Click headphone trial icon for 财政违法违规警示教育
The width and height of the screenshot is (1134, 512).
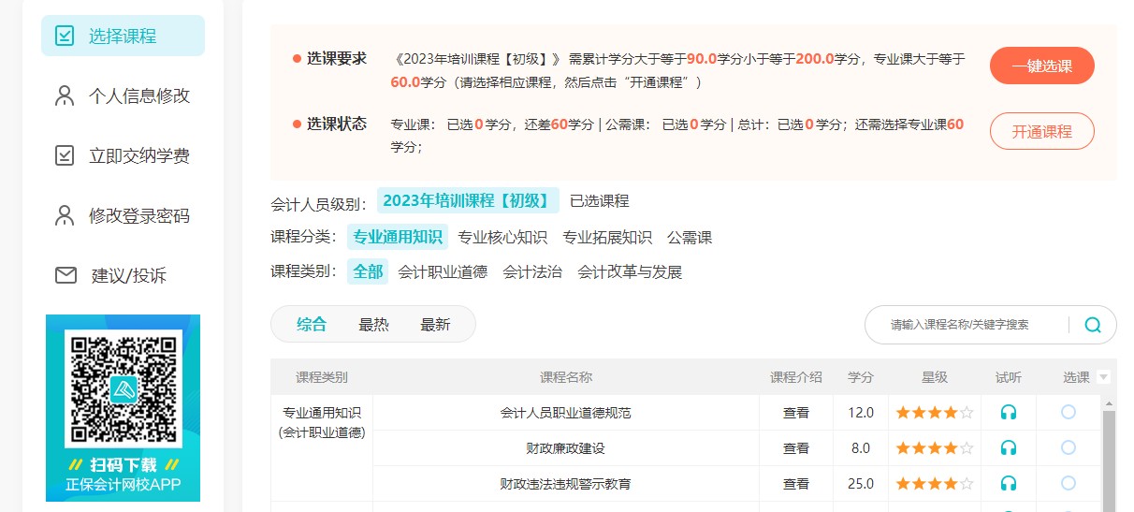pyautogui.click(x=1008, y=484)
